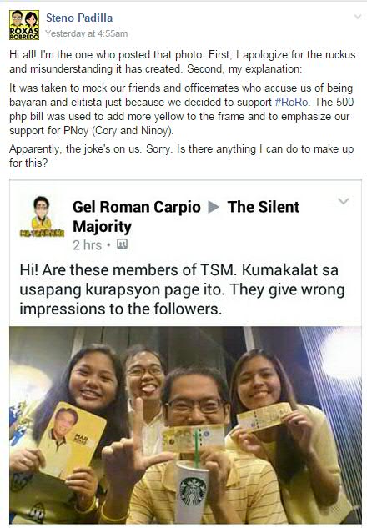
Task: Click the yellow Mar Roxas leaflet in photo
Action: click(72, 439)
